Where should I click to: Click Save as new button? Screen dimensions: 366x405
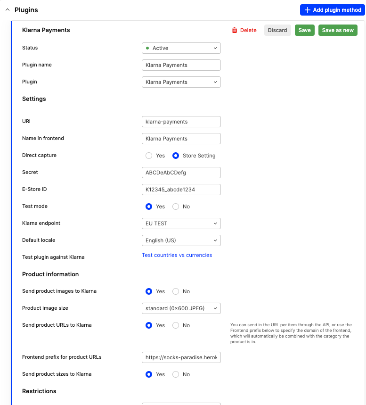(338, 30)
